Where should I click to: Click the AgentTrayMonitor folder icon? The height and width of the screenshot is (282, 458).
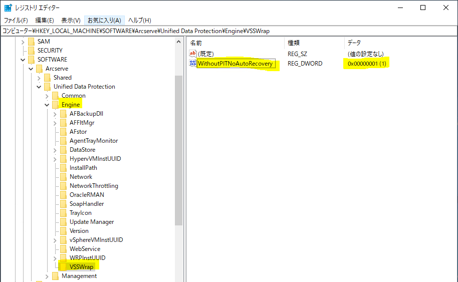[63, 141]
